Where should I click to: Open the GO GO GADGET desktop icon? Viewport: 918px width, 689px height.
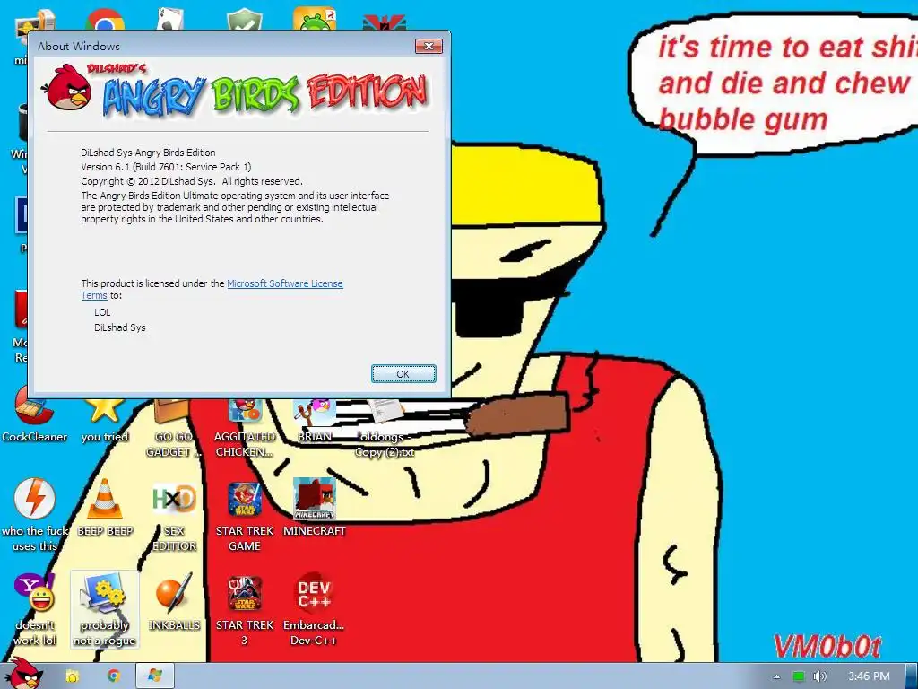click(173, 428)
